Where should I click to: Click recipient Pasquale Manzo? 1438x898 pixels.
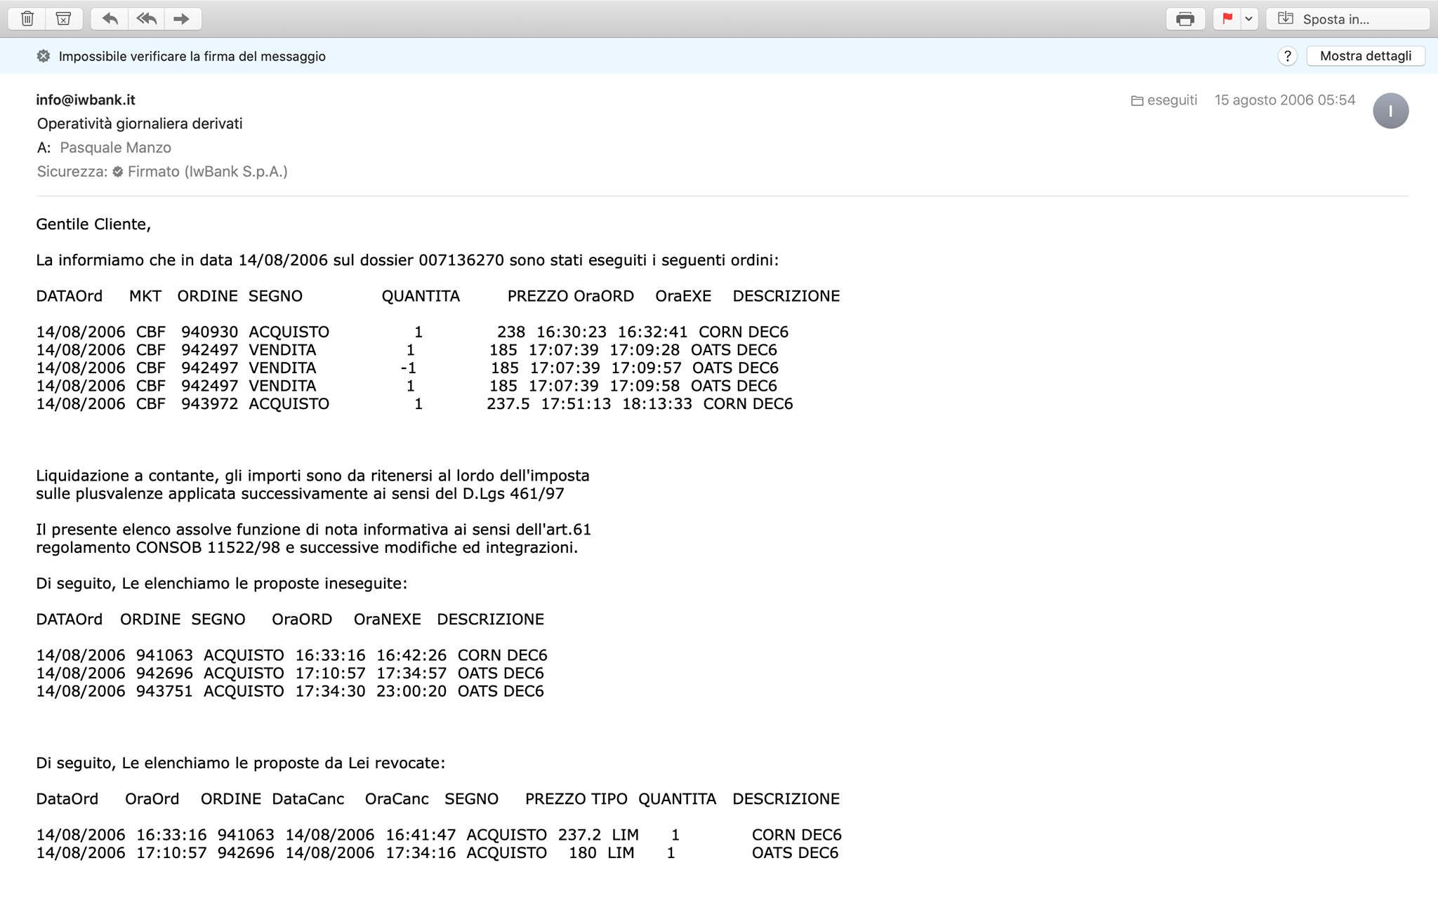pos(116,147)
